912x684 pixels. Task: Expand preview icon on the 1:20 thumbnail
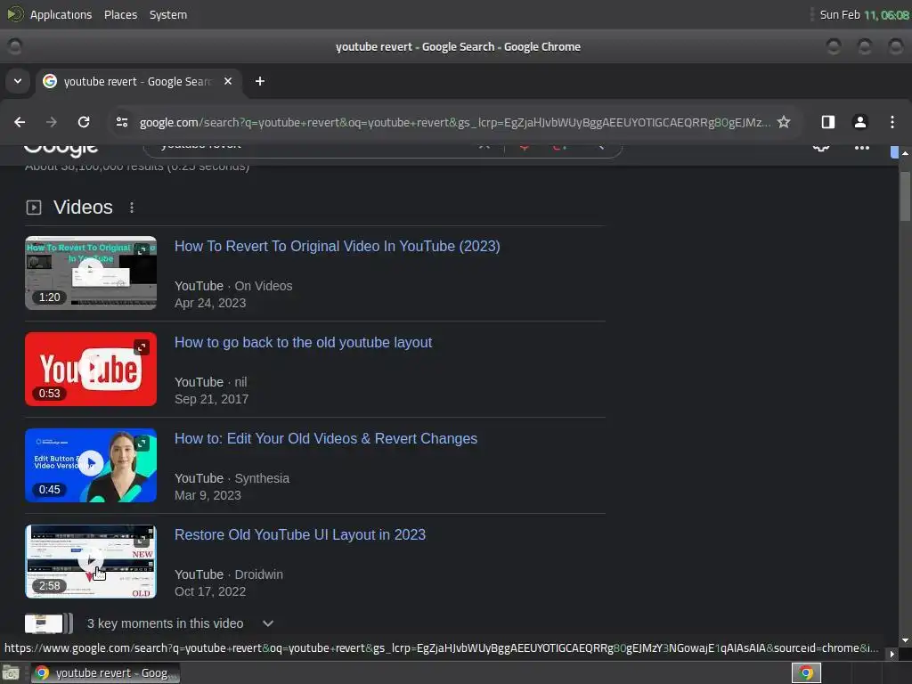142,251
